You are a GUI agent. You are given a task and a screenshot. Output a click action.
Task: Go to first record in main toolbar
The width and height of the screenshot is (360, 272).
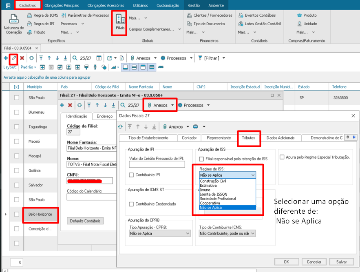tap(41, 58)
